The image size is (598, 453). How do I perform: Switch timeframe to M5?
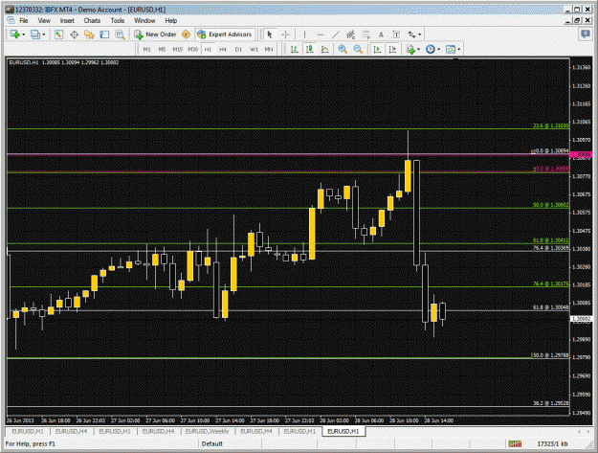(x=162, y=49)
